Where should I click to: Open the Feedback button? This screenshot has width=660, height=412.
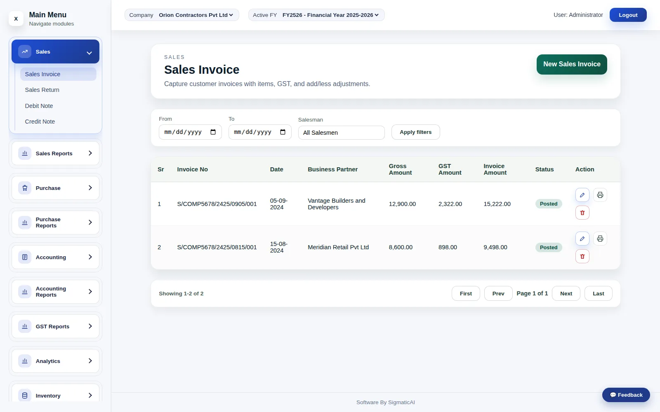626,395
